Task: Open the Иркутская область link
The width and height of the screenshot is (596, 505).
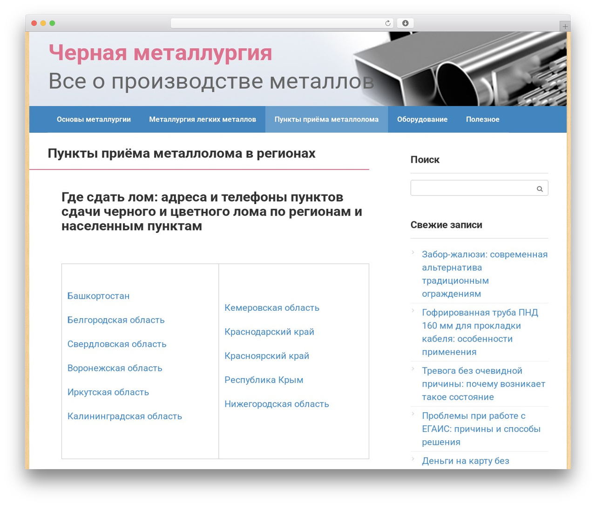Action: click(108, 392)
